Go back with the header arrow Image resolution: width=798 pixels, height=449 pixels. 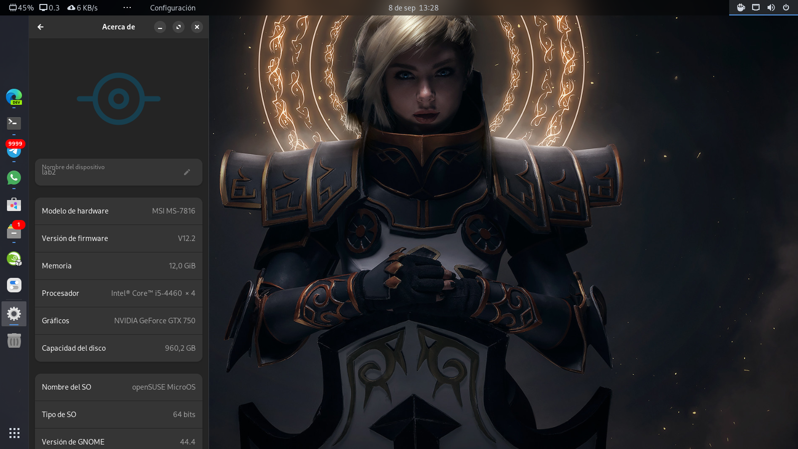click(x=40, y=27)
